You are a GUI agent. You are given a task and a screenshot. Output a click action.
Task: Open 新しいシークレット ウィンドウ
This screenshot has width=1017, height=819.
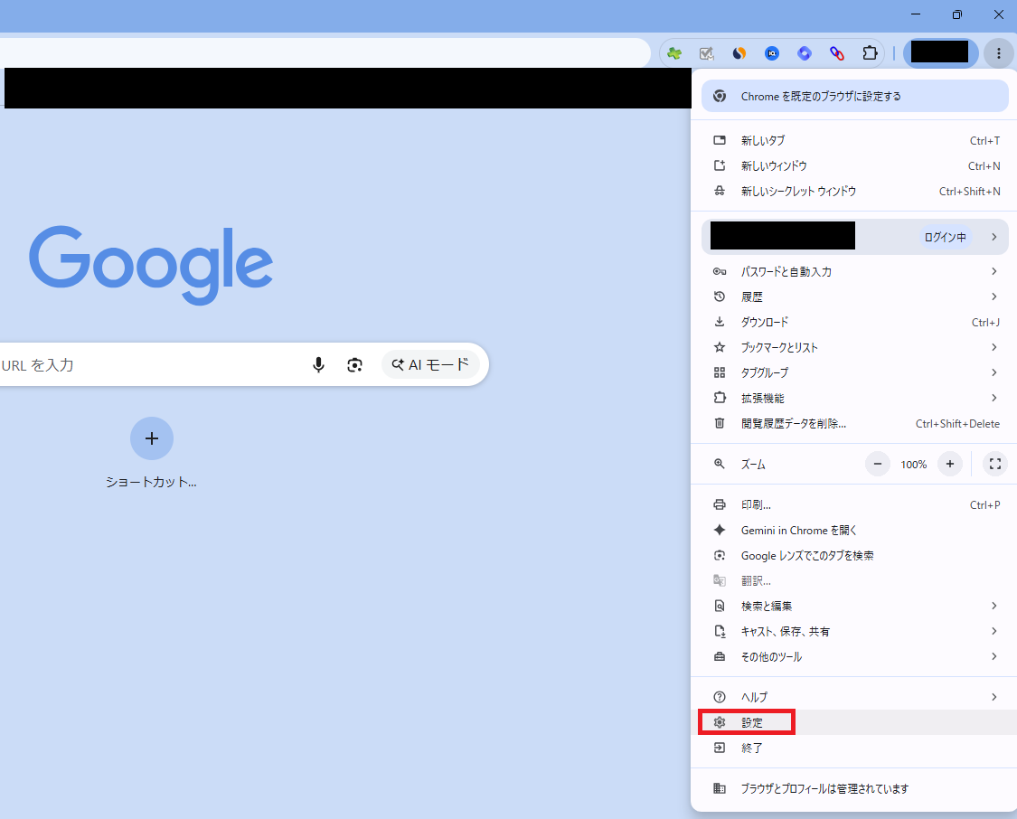(855, 192)
